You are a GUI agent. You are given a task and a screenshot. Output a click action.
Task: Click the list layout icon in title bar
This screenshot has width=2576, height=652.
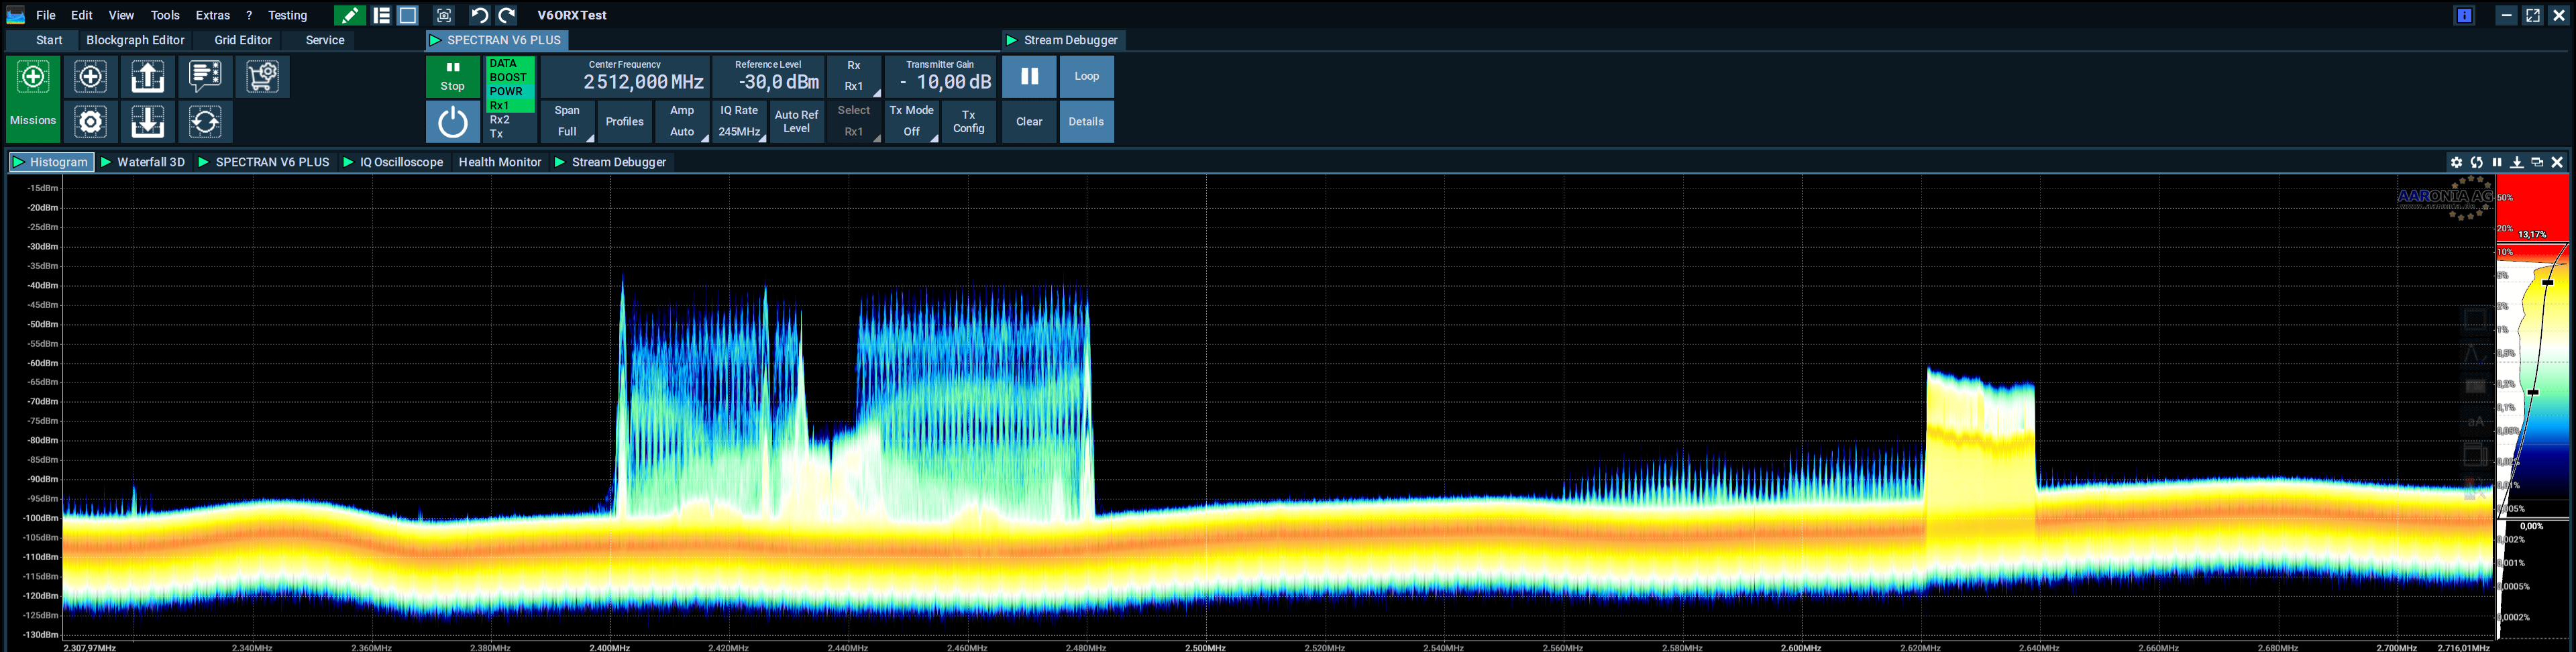pyautogui.click(x=381, y=15)
